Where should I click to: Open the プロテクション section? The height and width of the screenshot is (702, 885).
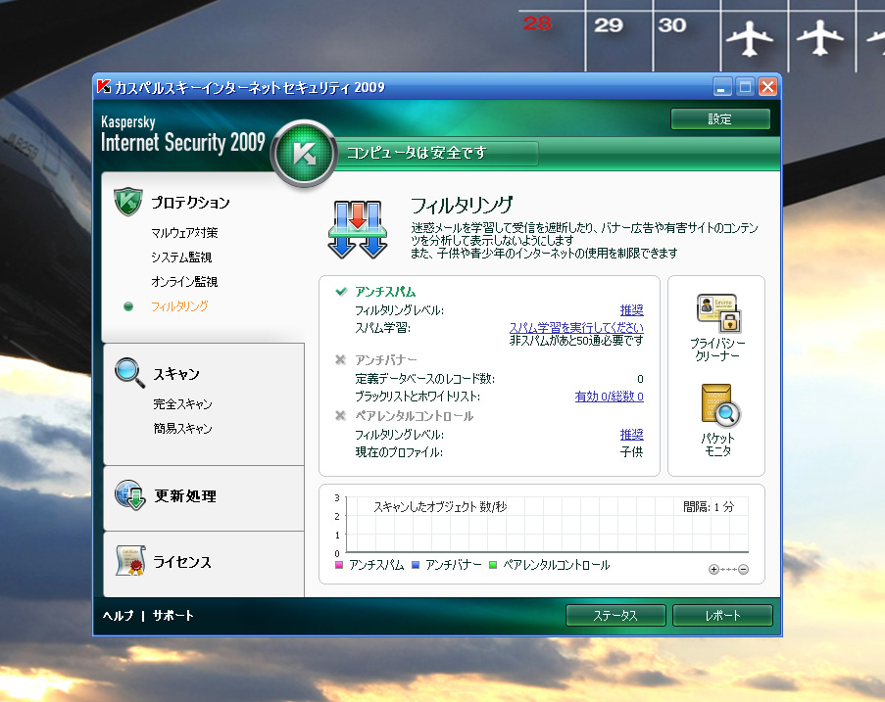pyautogui.click(x=190, y=203)
